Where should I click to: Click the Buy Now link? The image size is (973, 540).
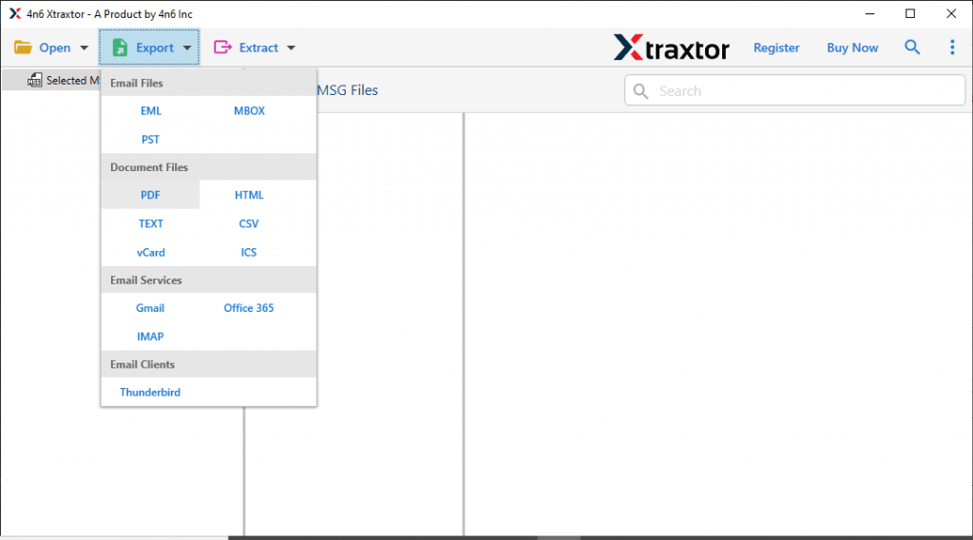pos(852,48)
